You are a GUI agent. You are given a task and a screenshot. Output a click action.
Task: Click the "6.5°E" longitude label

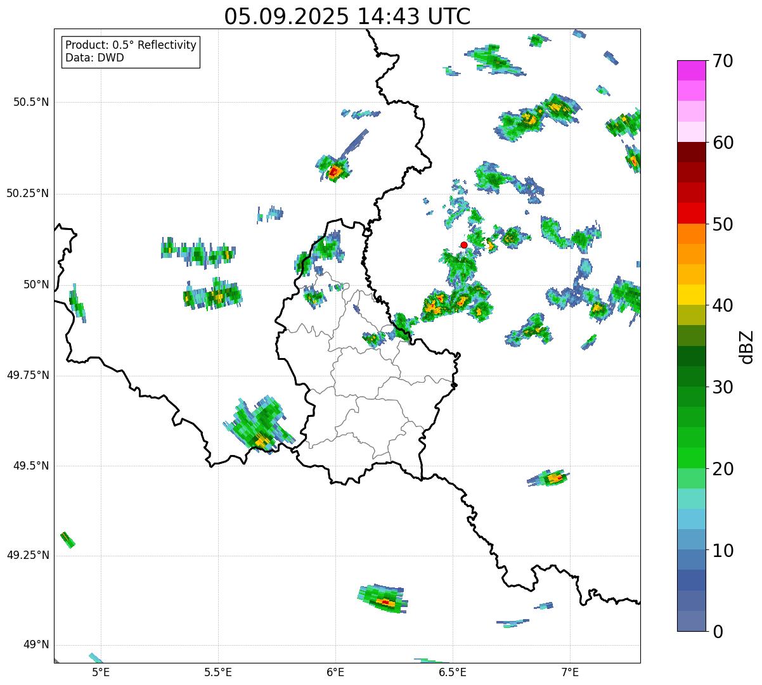[x=453, y=672]
